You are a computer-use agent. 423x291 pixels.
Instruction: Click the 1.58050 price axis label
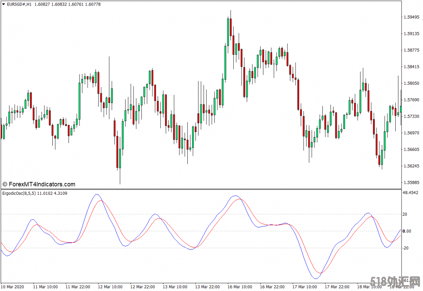coord(410,83)
